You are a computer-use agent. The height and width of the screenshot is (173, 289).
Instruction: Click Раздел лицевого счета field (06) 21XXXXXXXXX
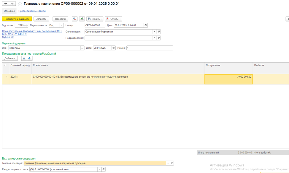(63, 169)
